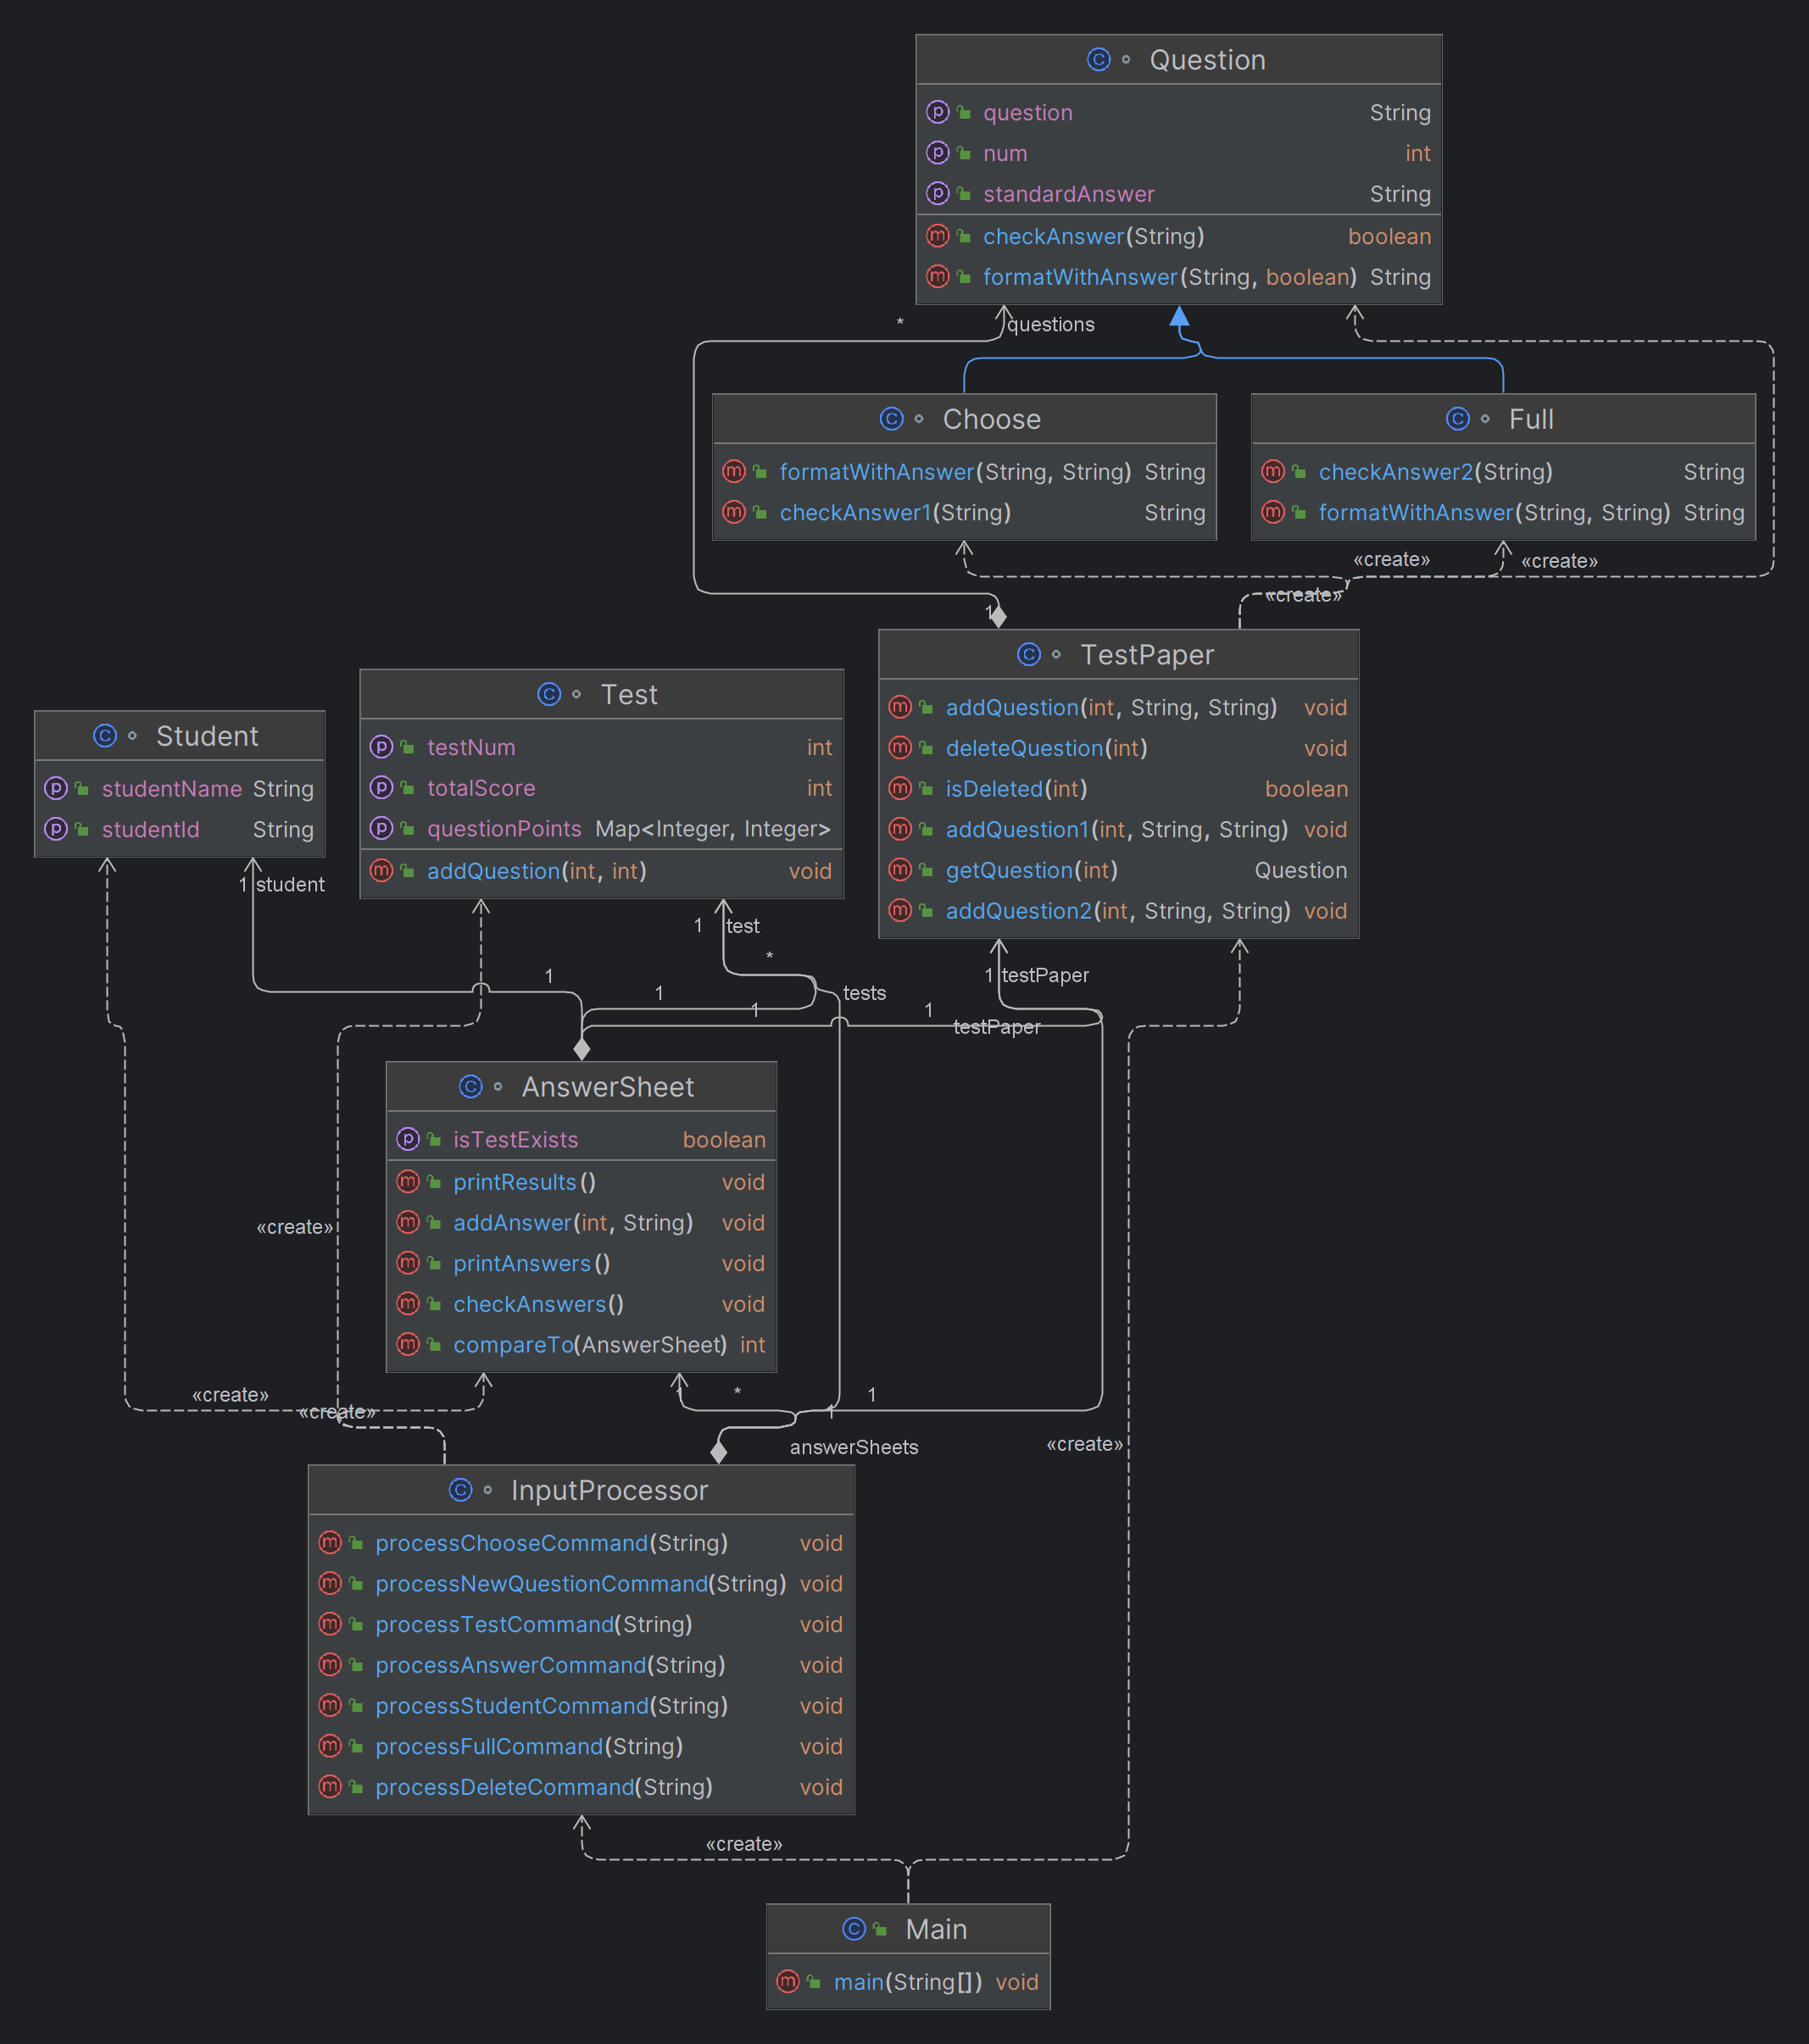The width and height of the screenshot is (1809, 2044).
Task: Click the questions association label
Action: [1050, 324]
